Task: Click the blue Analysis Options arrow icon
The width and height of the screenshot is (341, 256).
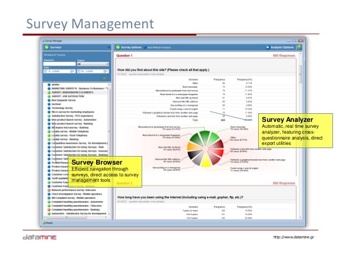Action: click(x=268, y=47)
